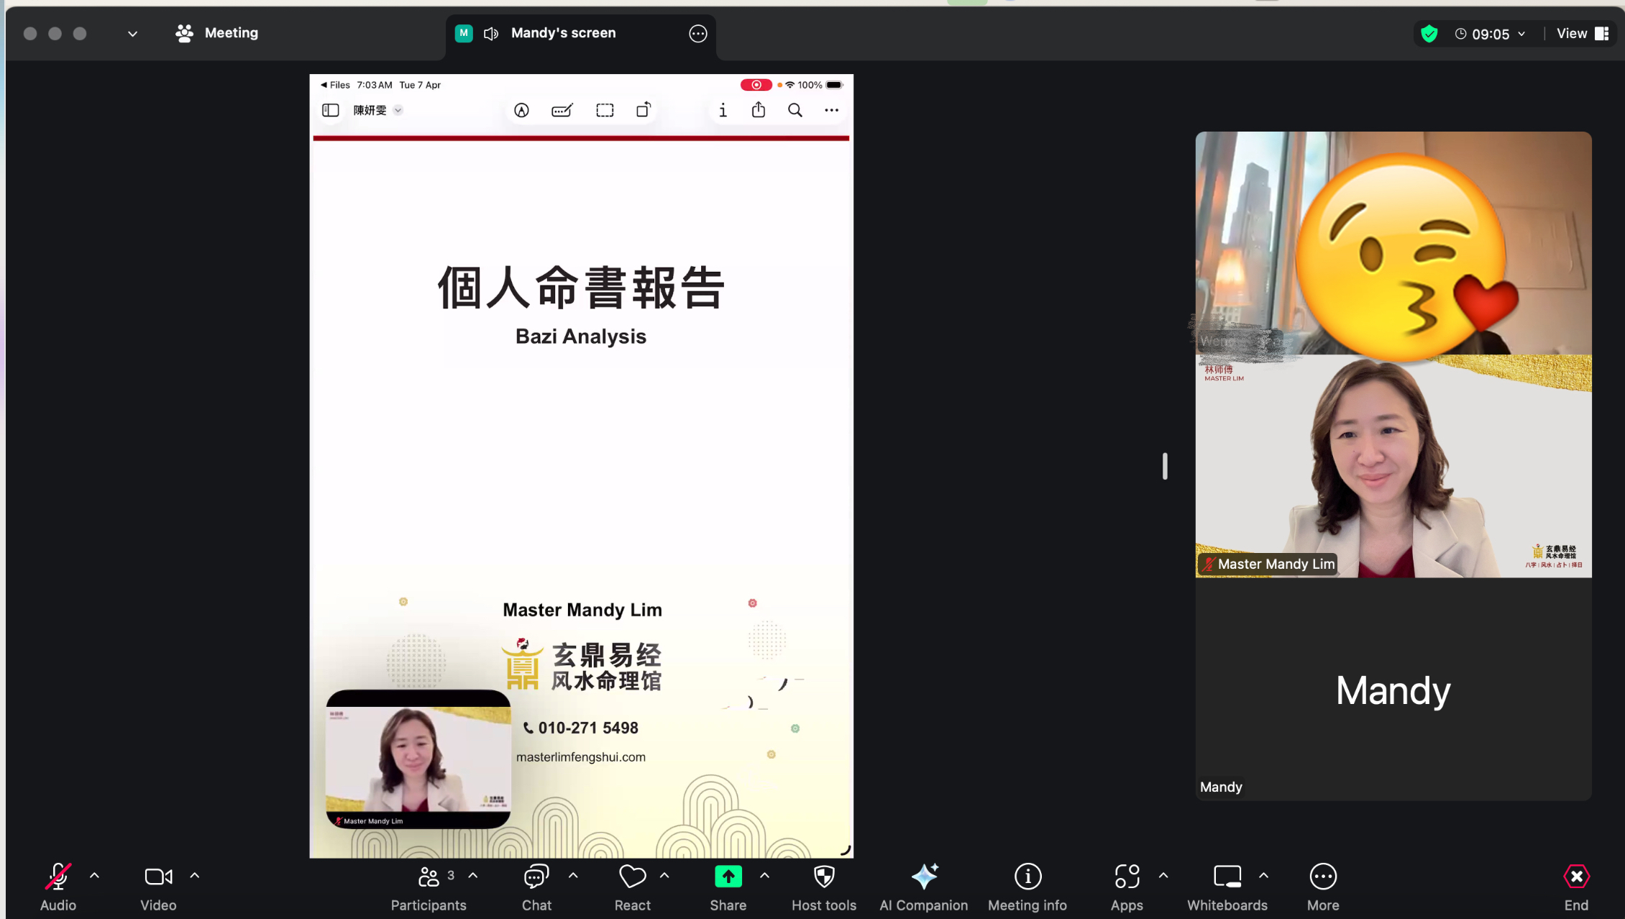This screenshot has height=919, width=1625.
Task: Click the green security shield icon
Action: [x=1429, y=33]
